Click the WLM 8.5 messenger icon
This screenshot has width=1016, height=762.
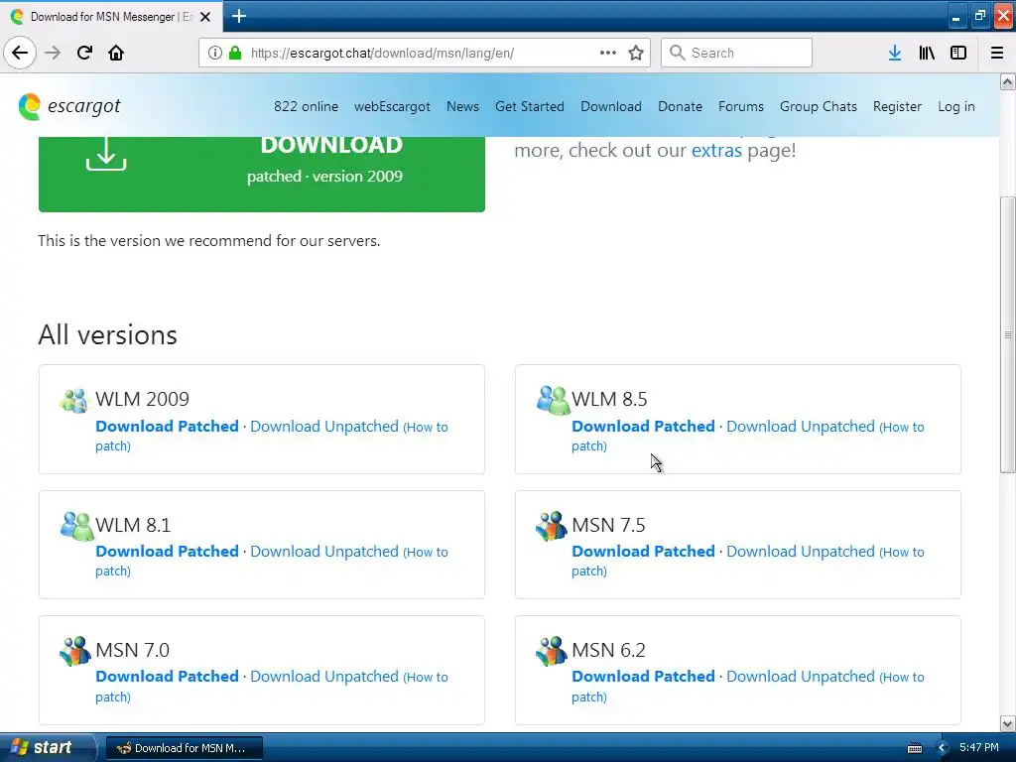coord(552,400)
